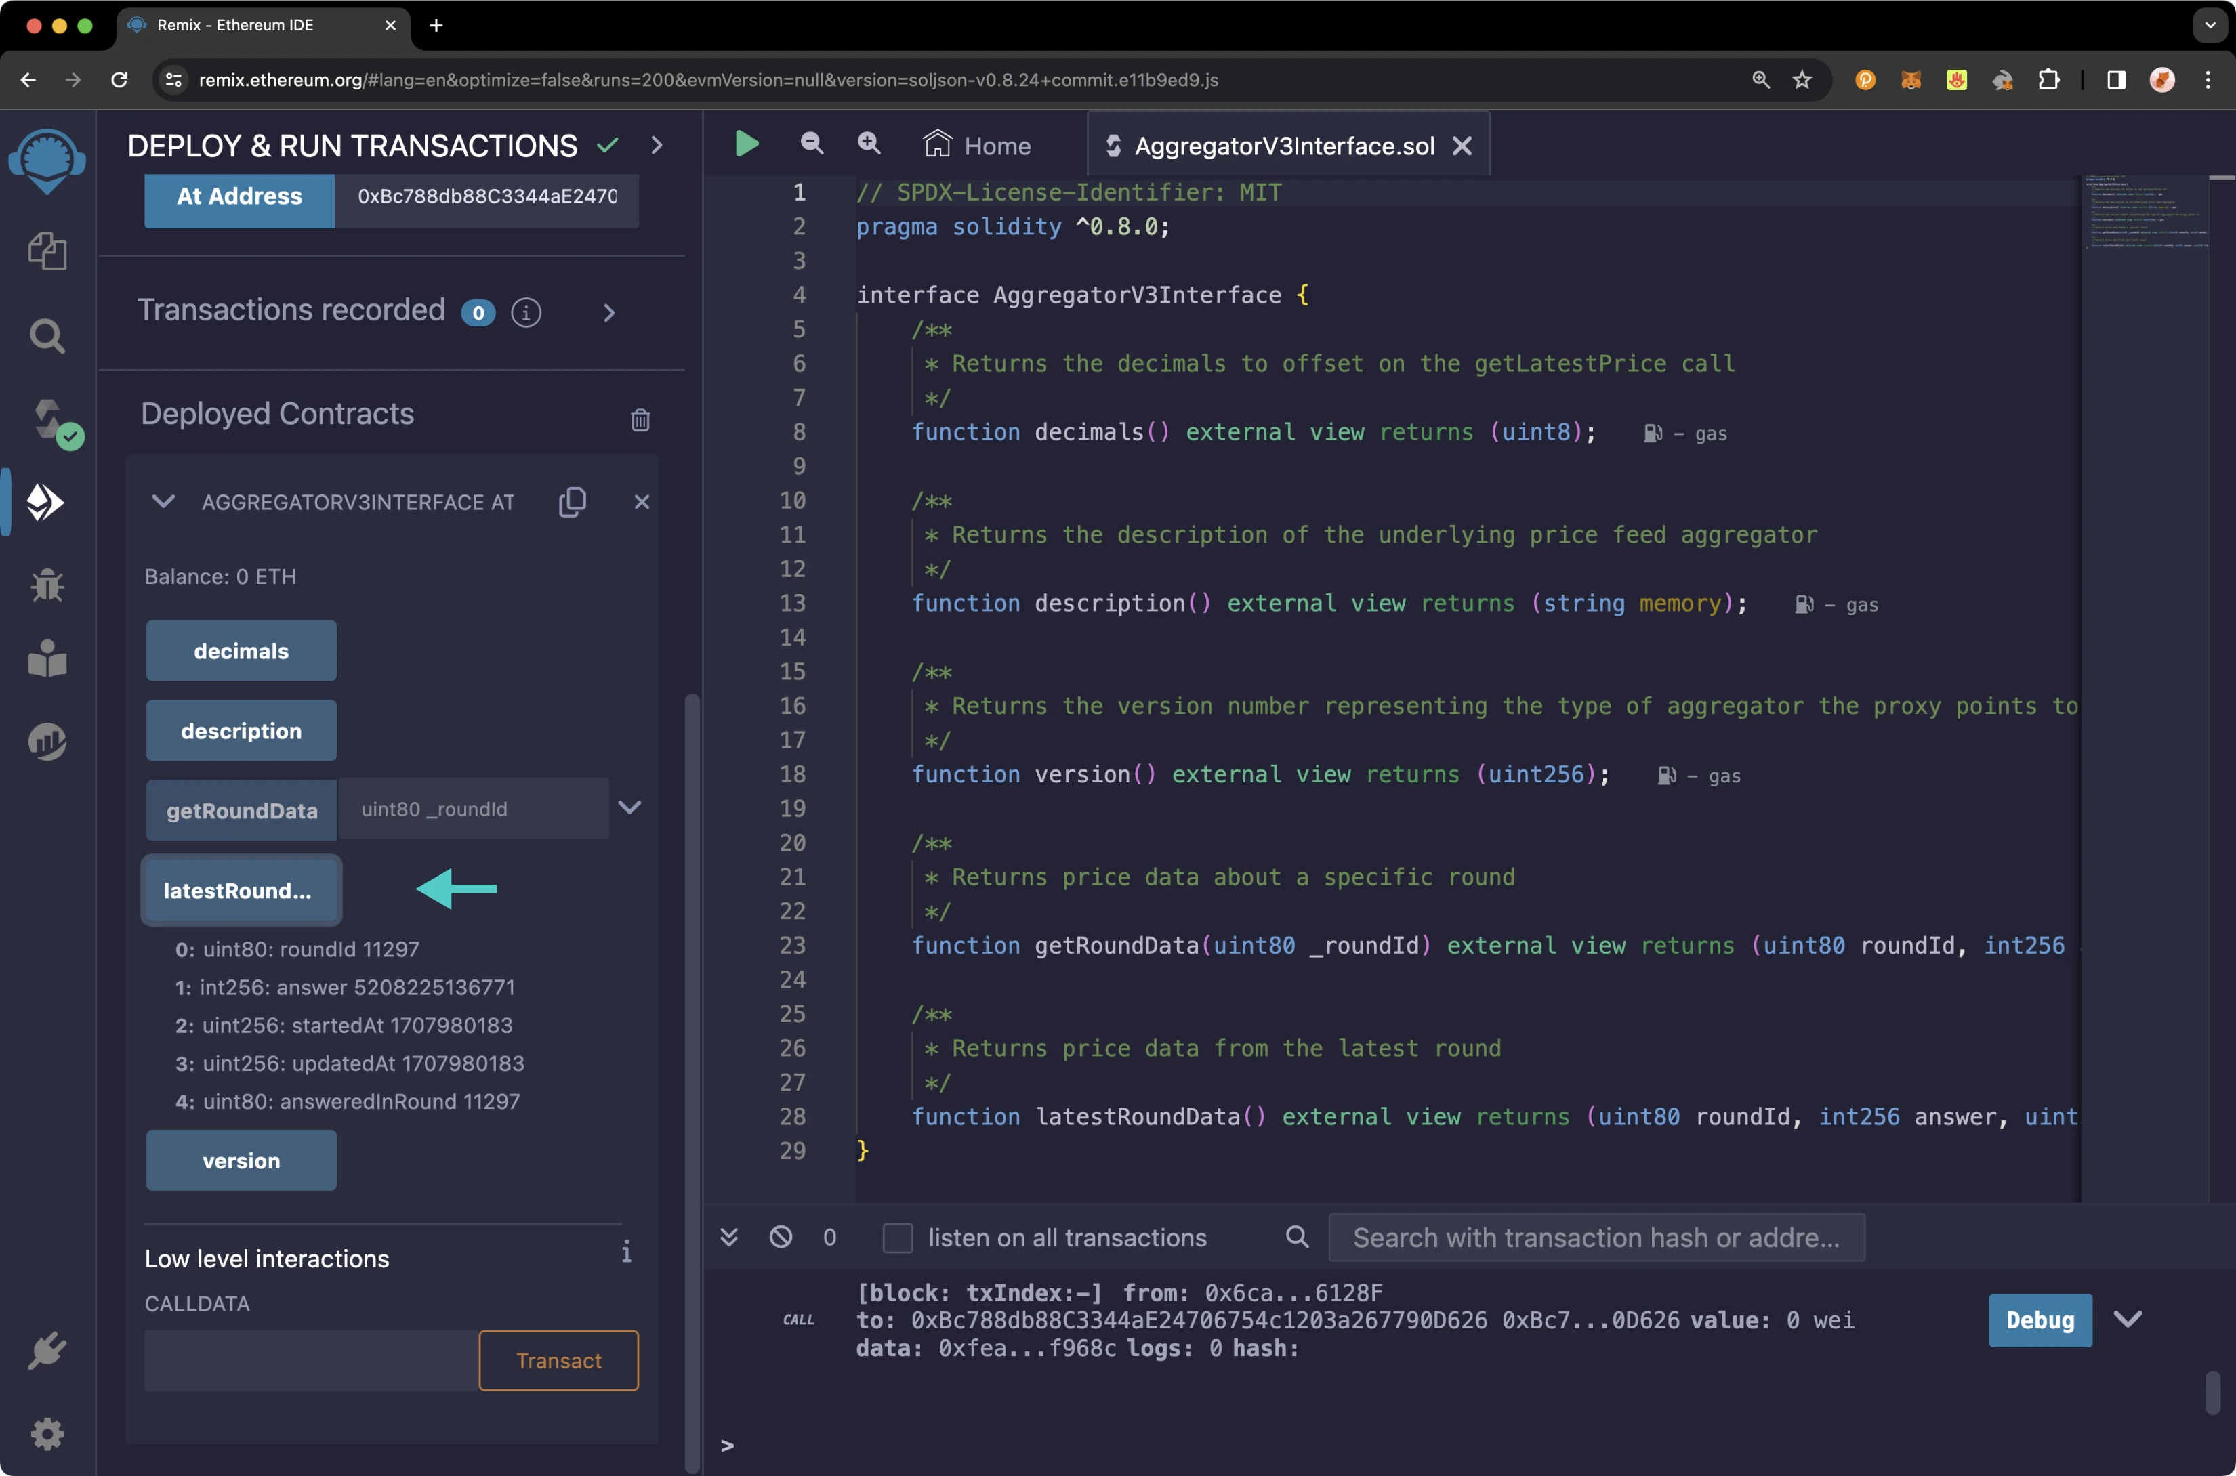Collapse the AGGREGATORV3INTERFACE contract chevron

164,502
